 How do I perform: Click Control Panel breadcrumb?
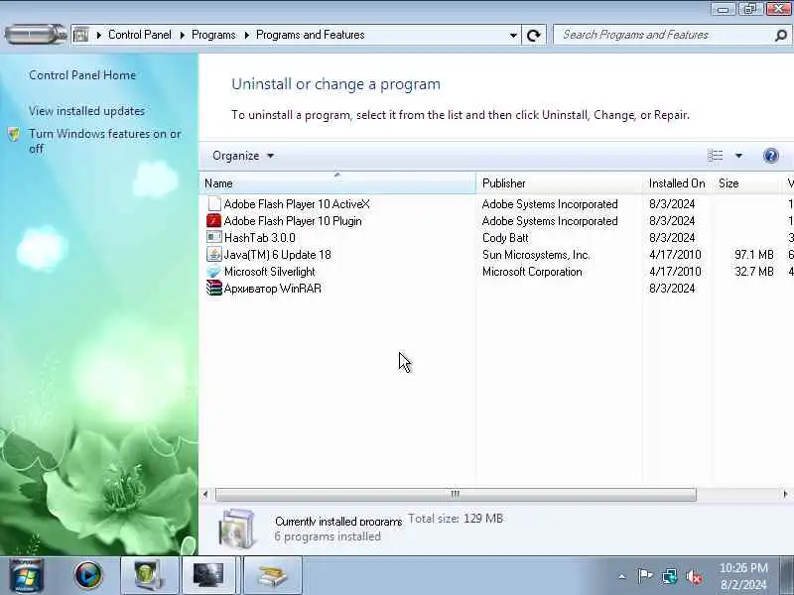click(140, 35)
